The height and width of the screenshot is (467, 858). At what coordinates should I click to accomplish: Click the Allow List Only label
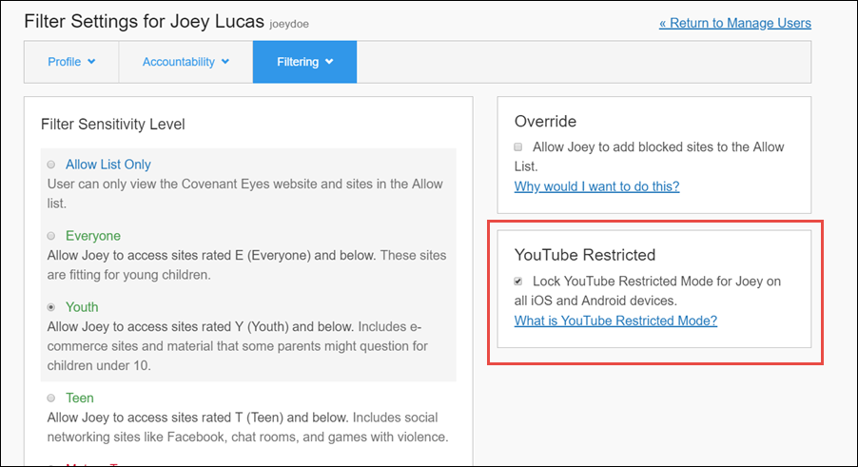pyautogui.click(x=108, y=165)
